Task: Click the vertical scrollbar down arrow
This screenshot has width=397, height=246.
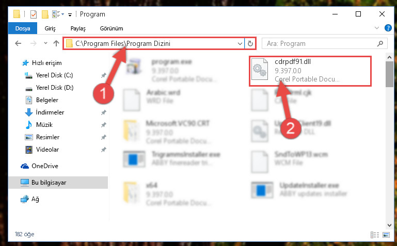Action: coord(389,225)
